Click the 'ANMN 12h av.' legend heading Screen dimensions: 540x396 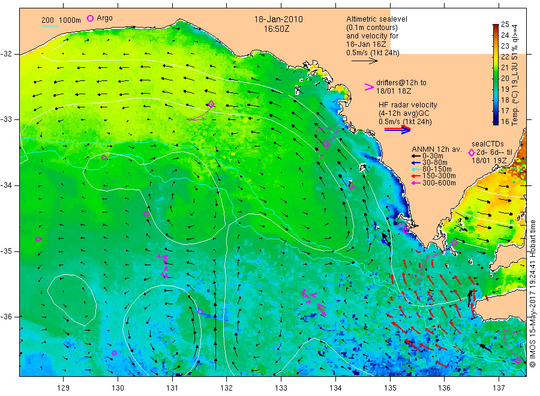(x=437, y=149)
